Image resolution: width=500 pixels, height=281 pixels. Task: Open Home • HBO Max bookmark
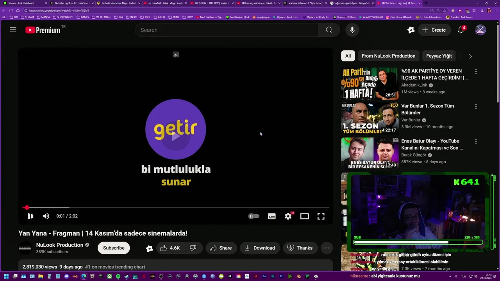[x=344, y=17]
